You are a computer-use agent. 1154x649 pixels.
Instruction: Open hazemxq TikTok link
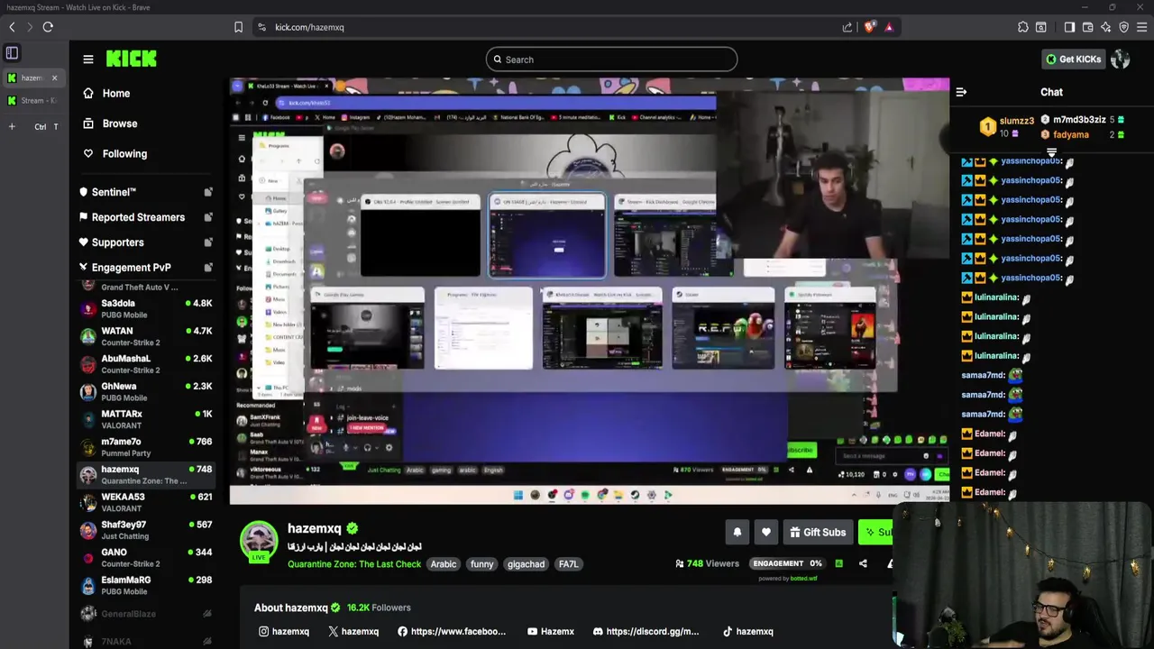[x=747, y=632]
